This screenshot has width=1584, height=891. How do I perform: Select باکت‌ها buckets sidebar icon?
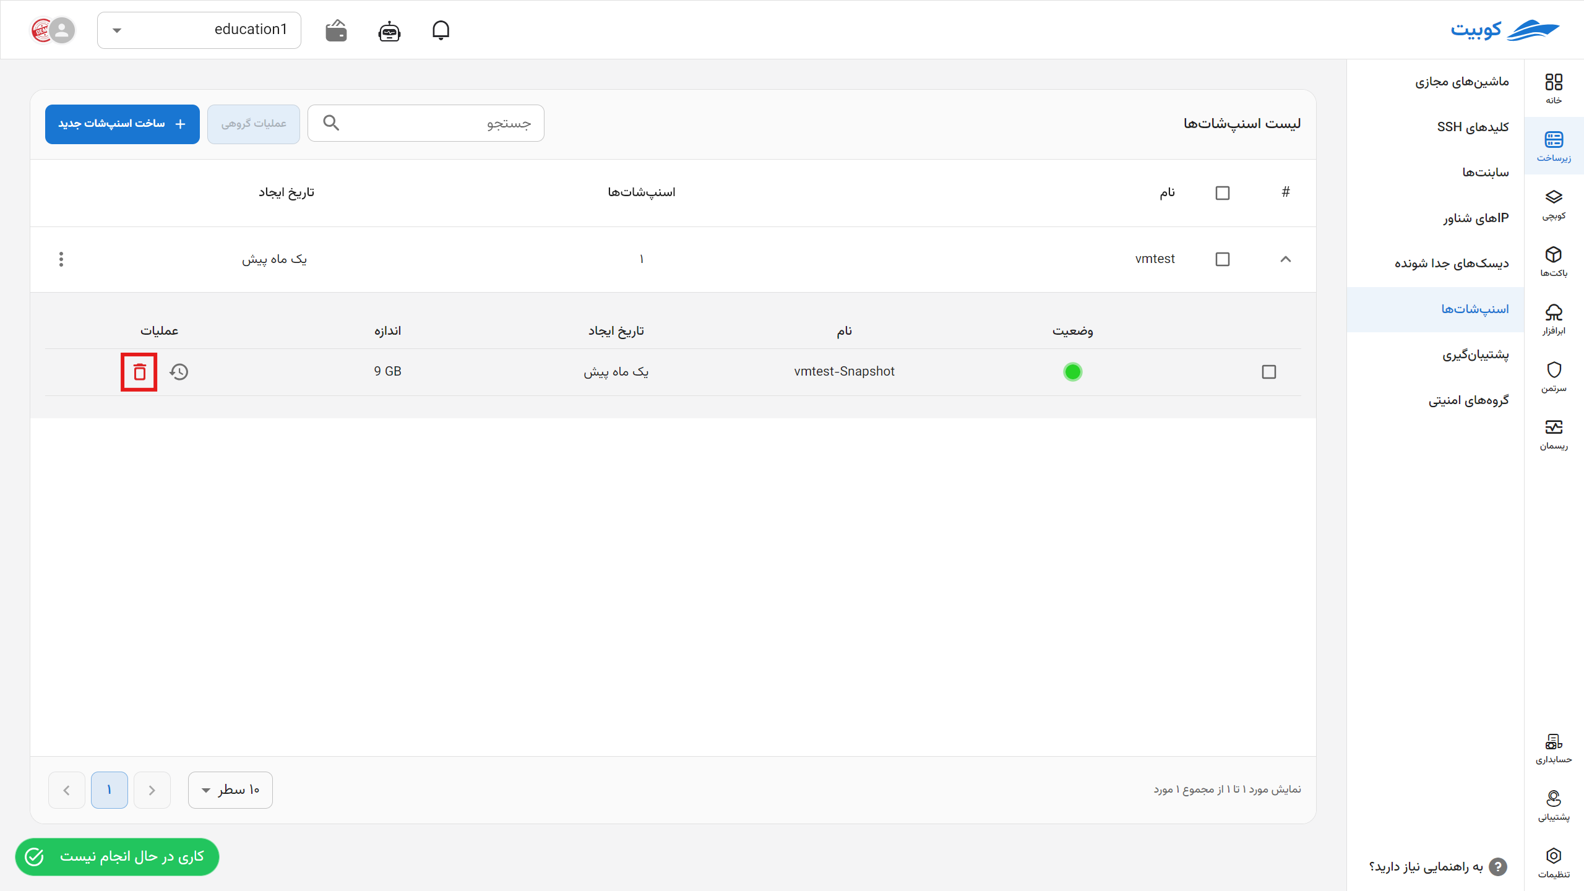coord(1554,262)
